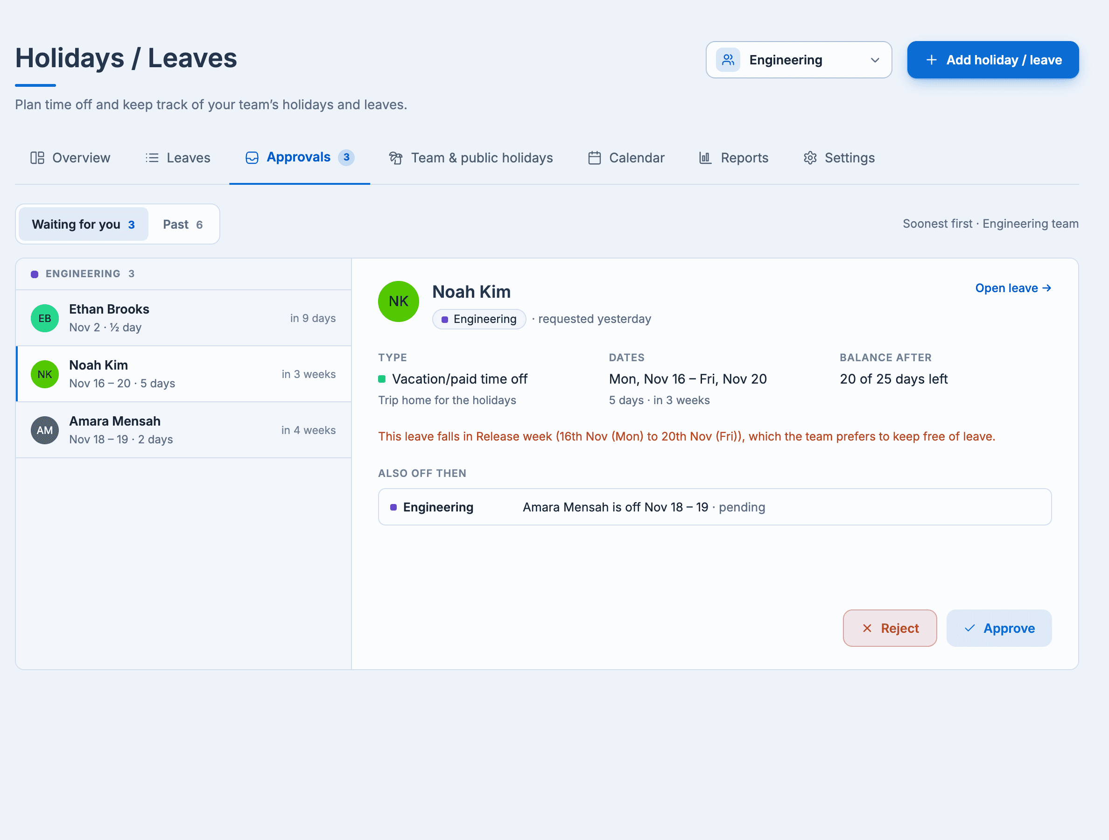Open the Engineering team dropdown
Image resolution: width=1109 pixels, height=840 pixels.
(799, 60)
